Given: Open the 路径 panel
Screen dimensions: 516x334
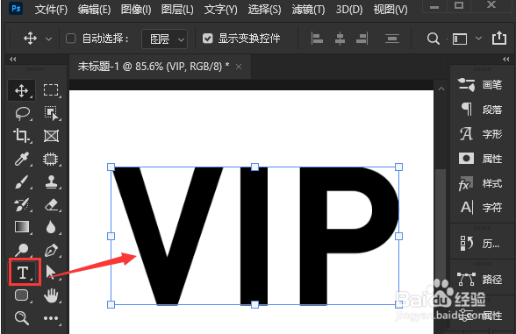Looking at the screenshot, I should tap(480, 280).
